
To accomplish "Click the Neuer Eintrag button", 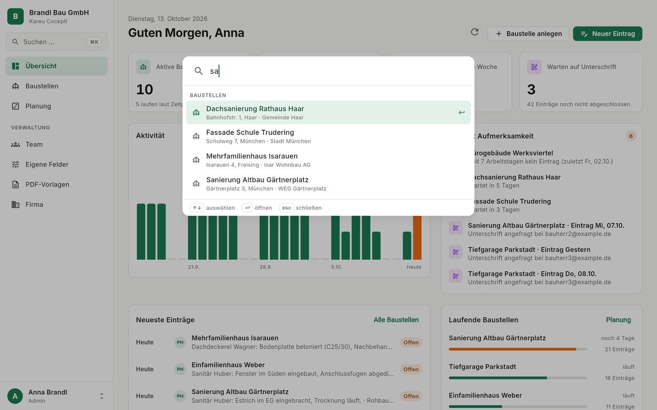I will click(x=608, y=34).
